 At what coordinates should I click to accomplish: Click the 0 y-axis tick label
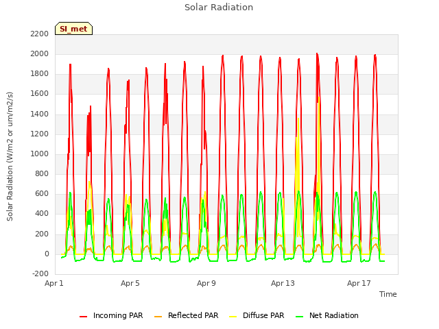pyautogui.click(x=47, y=254)
